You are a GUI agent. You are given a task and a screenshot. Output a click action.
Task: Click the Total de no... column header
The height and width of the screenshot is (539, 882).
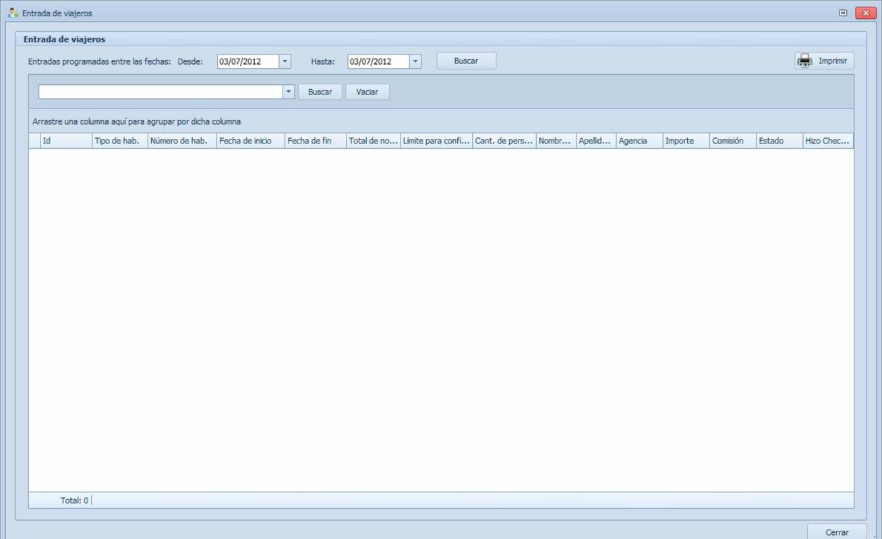click(374, 141)
